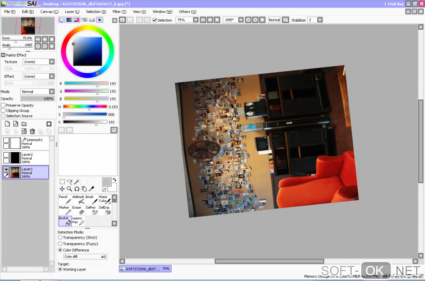Collapse the Paints Effect section

(3, 55)
